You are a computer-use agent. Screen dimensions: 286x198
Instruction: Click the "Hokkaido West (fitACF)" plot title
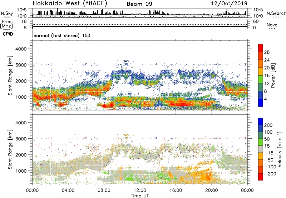[x=70, y=3]
